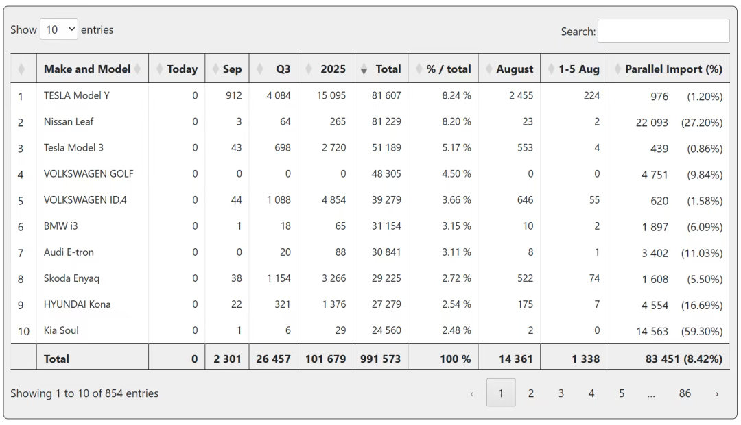Select the Audi E-tron row name

click(x=69, y=252)
